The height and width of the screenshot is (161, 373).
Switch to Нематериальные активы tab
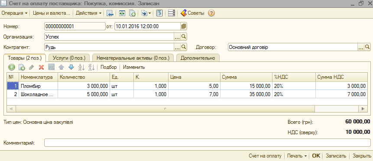pyautogui.click(x=133, y=58)
